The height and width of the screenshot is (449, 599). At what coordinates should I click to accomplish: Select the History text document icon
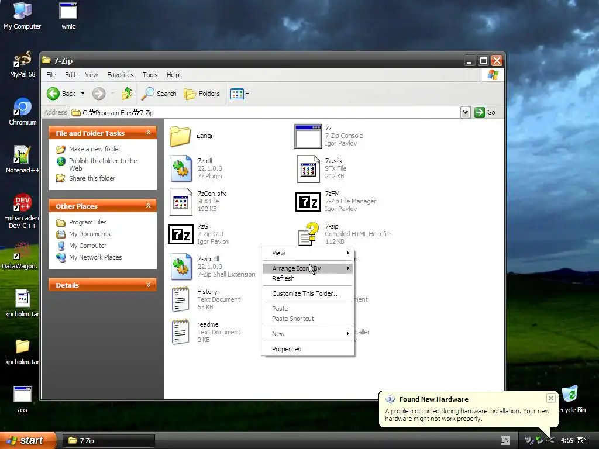pos(180,299)
